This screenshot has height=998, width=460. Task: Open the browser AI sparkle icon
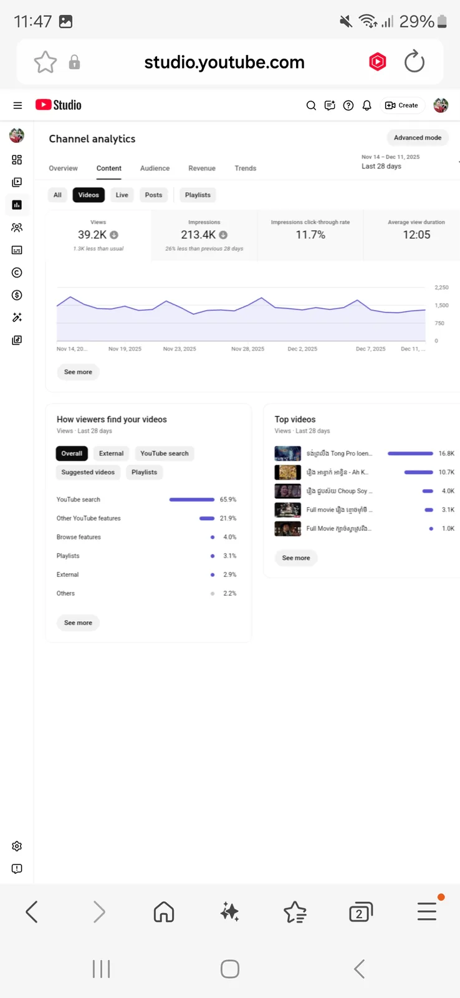230,912
